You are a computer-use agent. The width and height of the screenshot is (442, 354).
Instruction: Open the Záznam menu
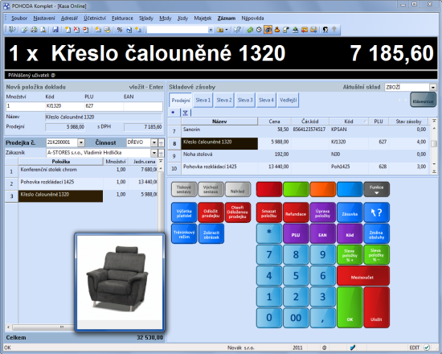pyautogui.click(x=227, y=18)
